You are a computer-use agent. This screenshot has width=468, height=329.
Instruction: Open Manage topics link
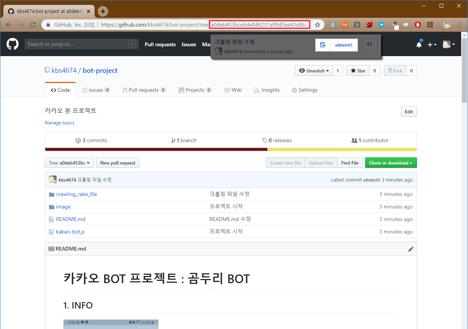coord(60,123)
